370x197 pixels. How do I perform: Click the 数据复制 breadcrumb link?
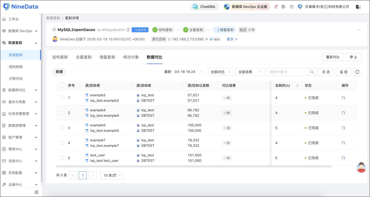pos(53,18)
